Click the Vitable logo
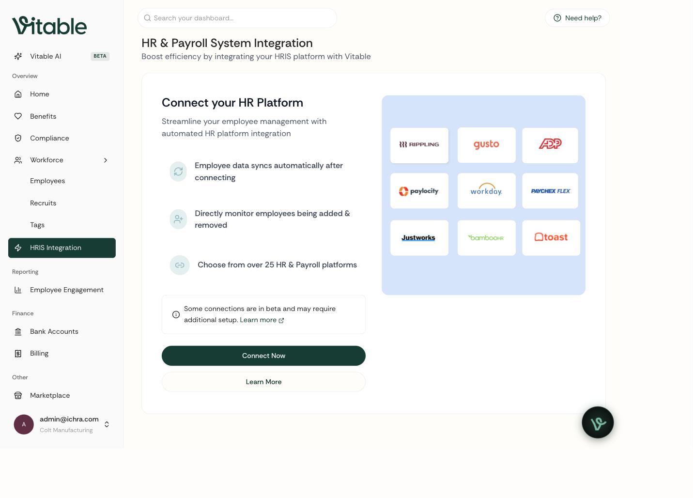 49,26
